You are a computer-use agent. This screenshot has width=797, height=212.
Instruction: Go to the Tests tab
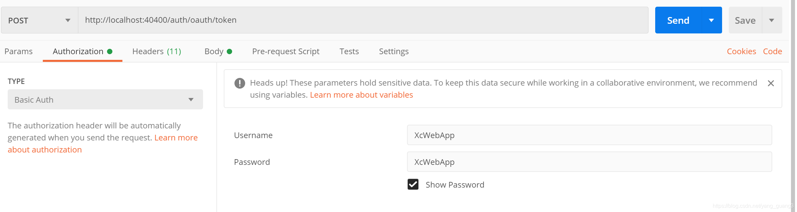(x=349, y=51)
